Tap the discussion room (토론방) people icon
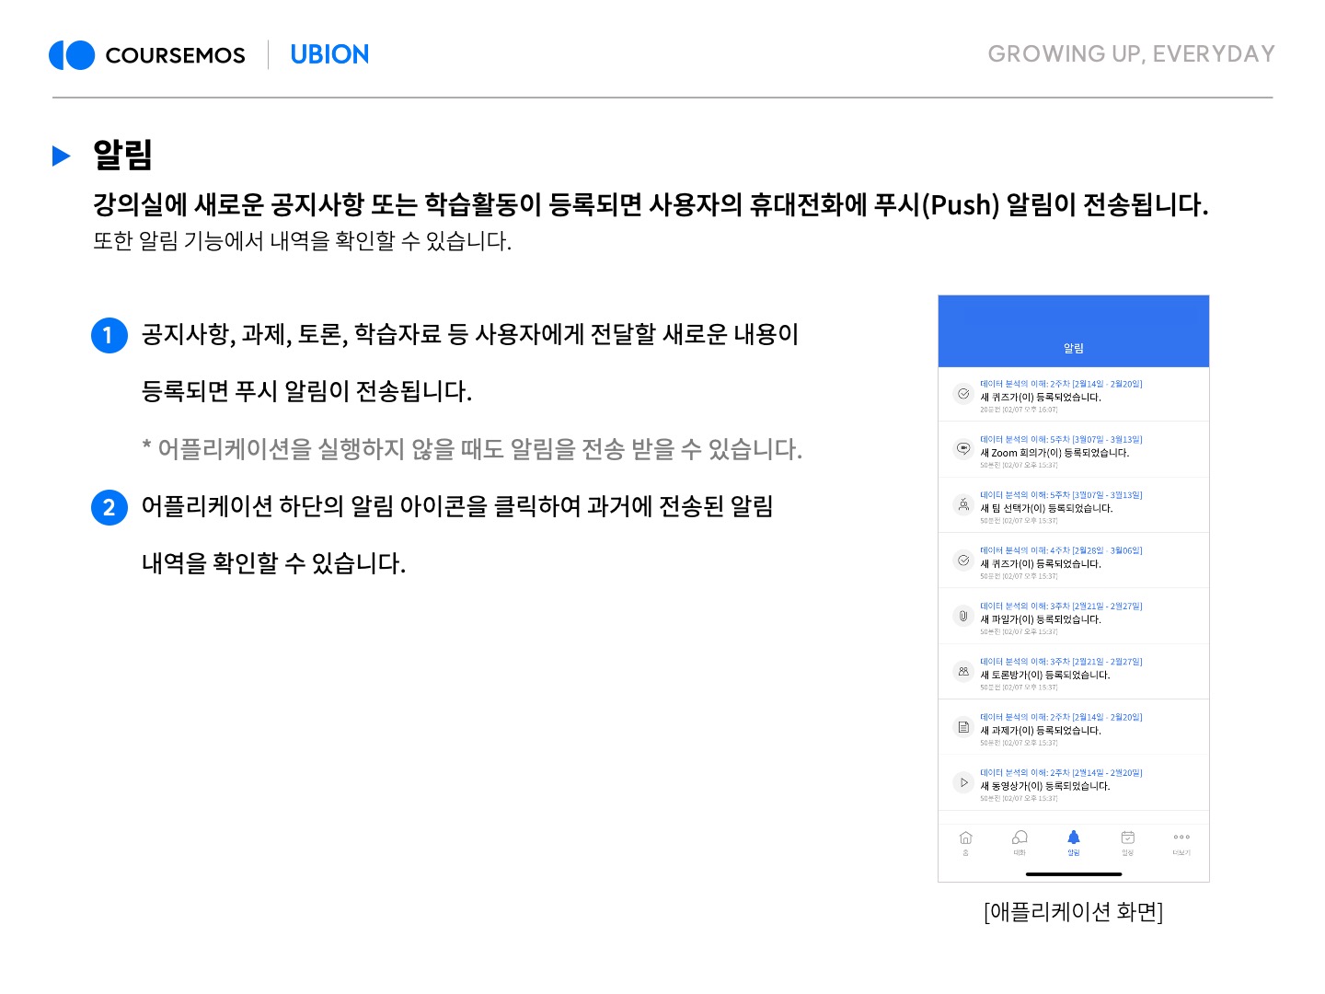Viewport: 1325px width, 994px height. (962, 672)
